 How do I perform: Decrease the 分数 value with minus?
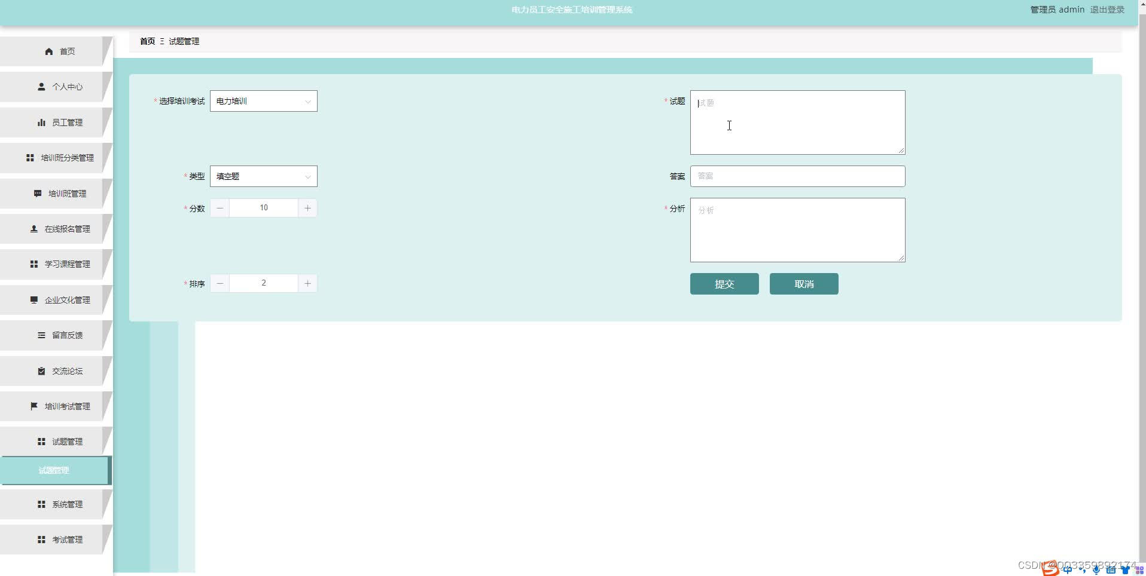[x=220, y=208]
